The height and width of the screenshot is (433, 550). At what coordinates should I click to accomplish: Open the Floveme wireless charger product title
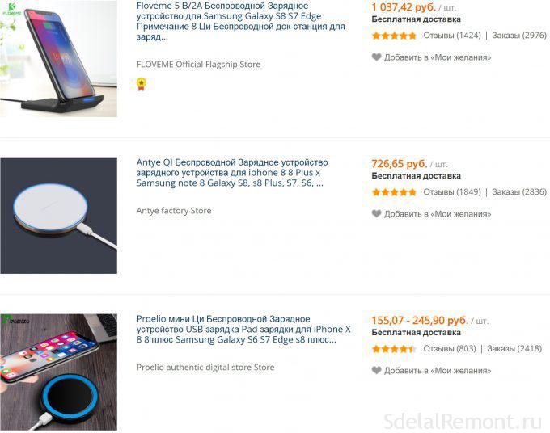(241, 21)
